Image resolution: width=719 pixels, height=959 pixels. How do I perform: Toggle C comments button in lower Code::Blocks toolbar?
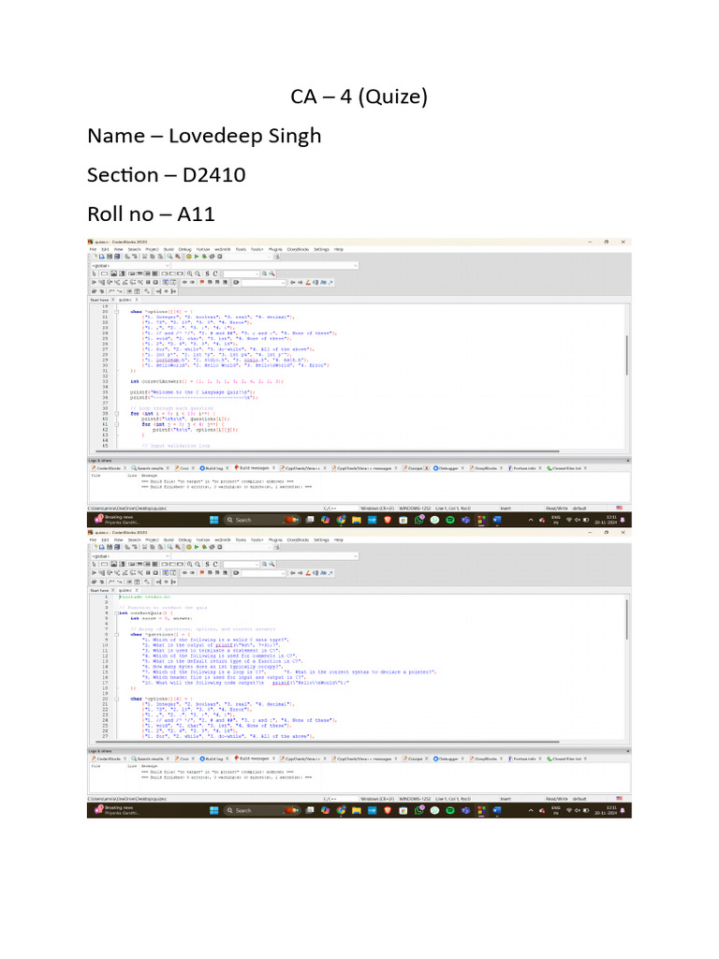point(215,564)
